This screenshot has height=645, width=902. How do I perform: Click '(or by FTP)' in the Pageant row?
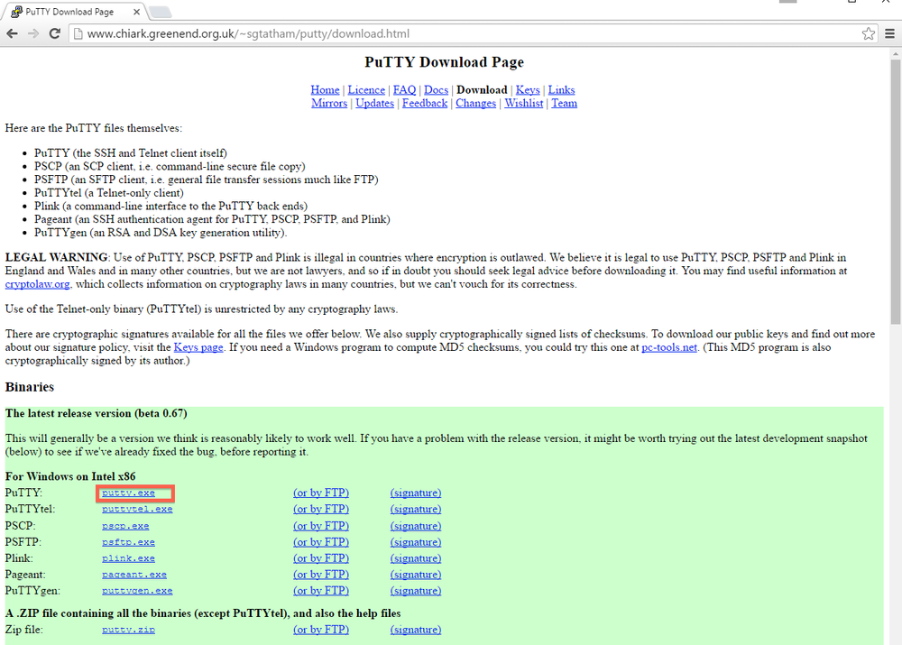click(x=321, y=574)
